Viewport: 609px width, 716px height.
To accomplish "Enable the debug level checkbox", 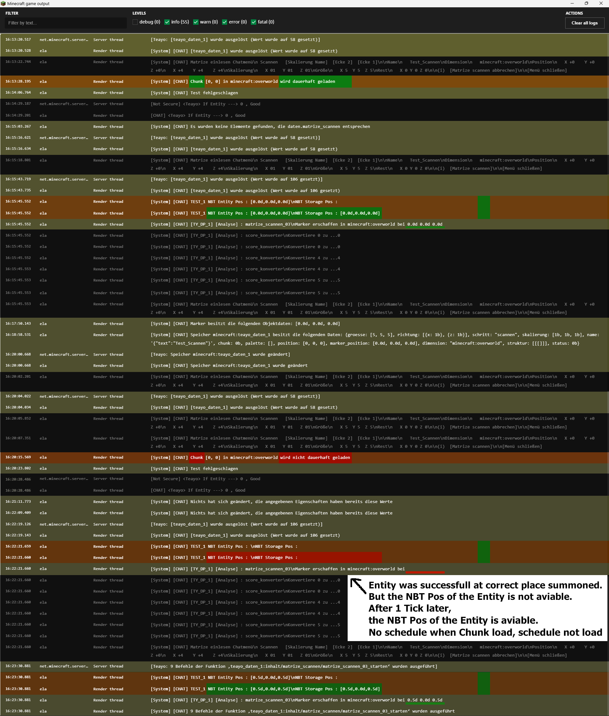I will [x=135, y=22].
